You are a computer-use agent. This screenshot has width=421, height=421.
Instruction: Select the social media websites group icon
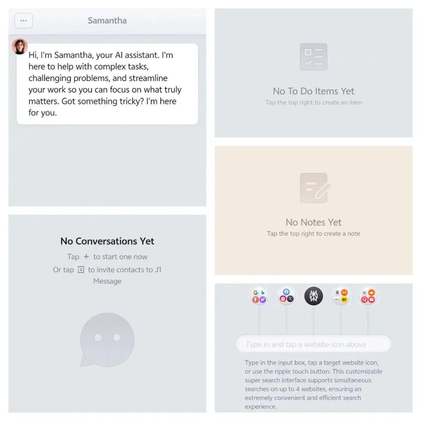tap(286, 296)
